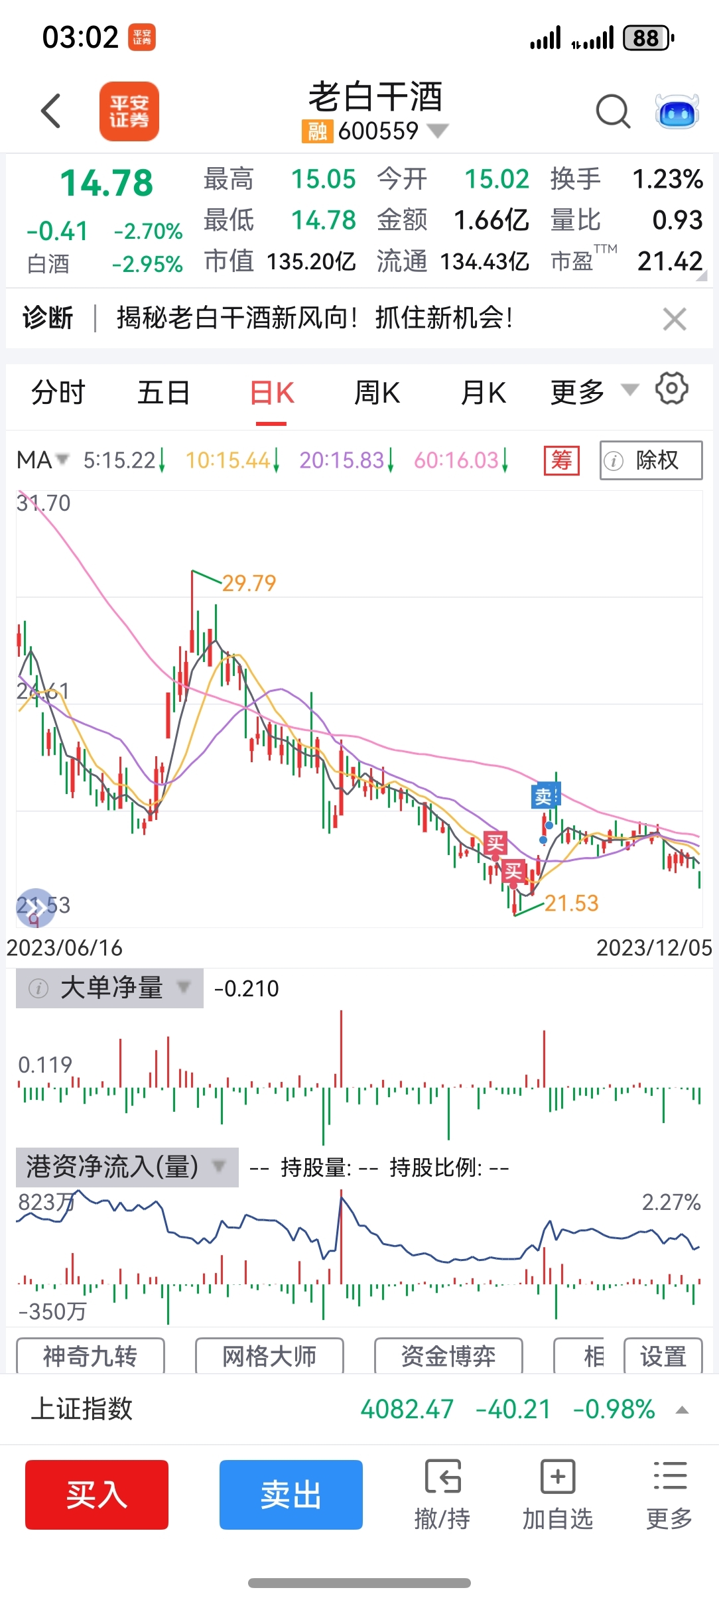
Task: Open the blue robot assistant icon
Action: [x=677, y=111]
